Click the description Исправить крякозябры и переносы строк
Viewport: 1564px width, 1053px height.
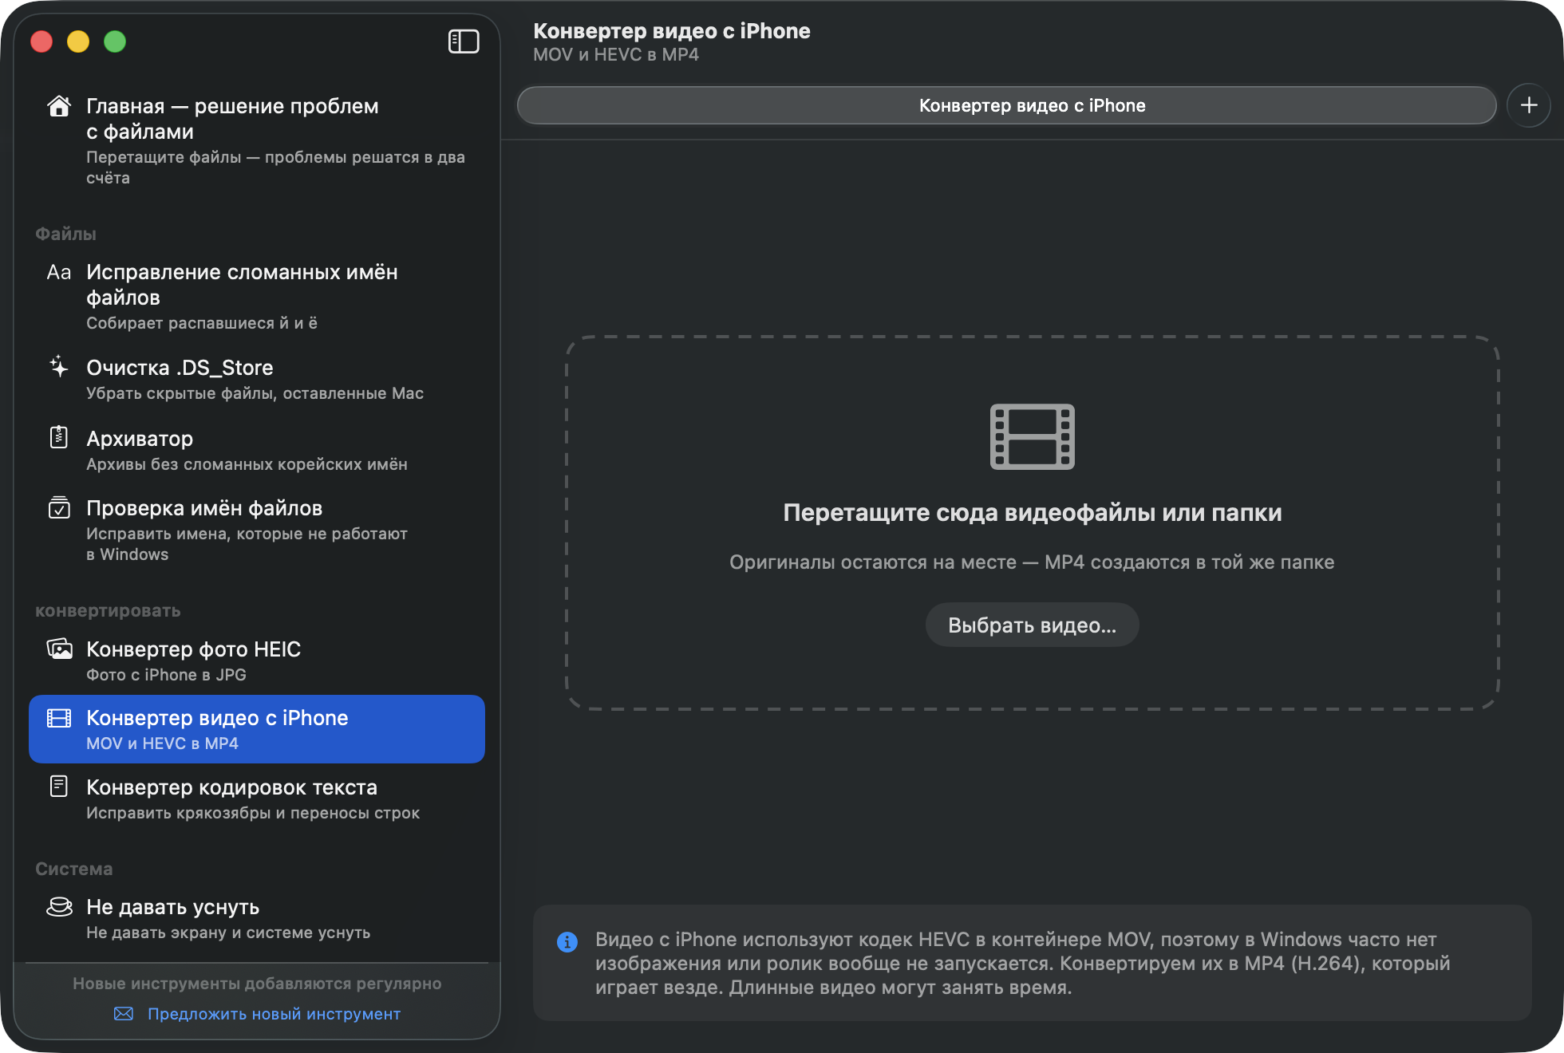click(253, 813)
